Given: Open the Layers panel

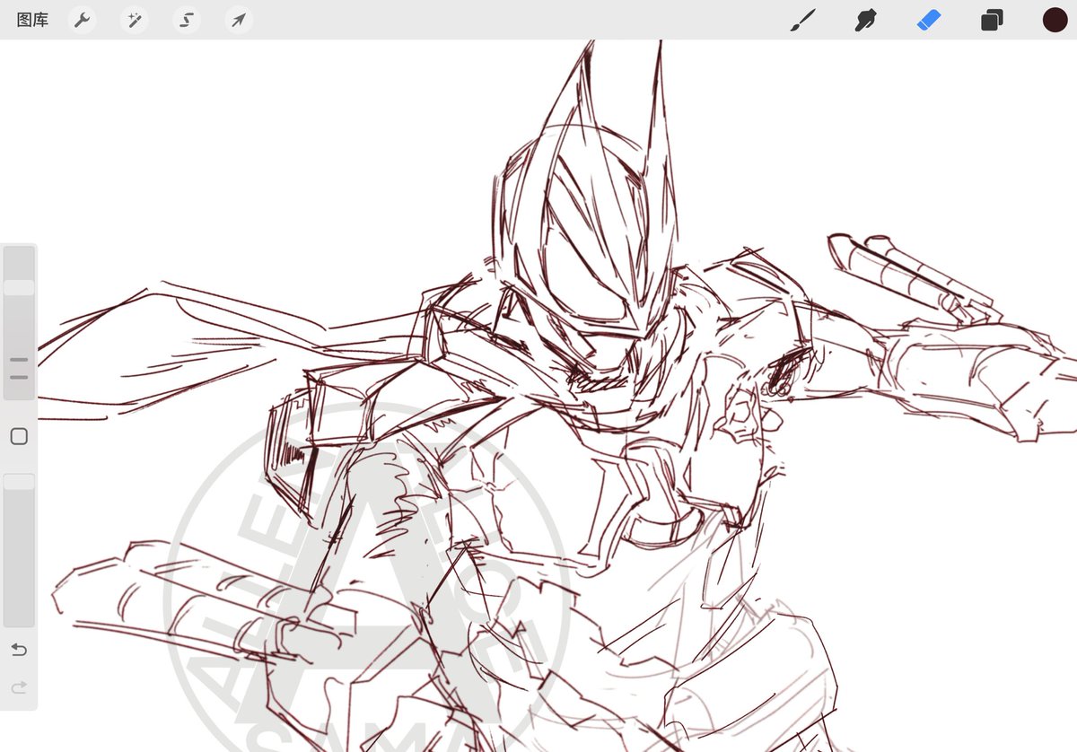Looking at the screenshot, I should tap(992, 20).
